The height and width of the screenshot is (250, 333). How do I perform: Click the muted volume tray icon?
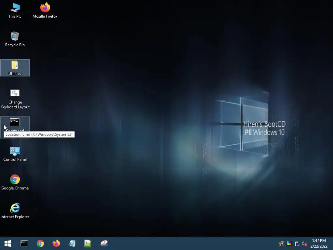pyautogui.click(x=304, y=243)
